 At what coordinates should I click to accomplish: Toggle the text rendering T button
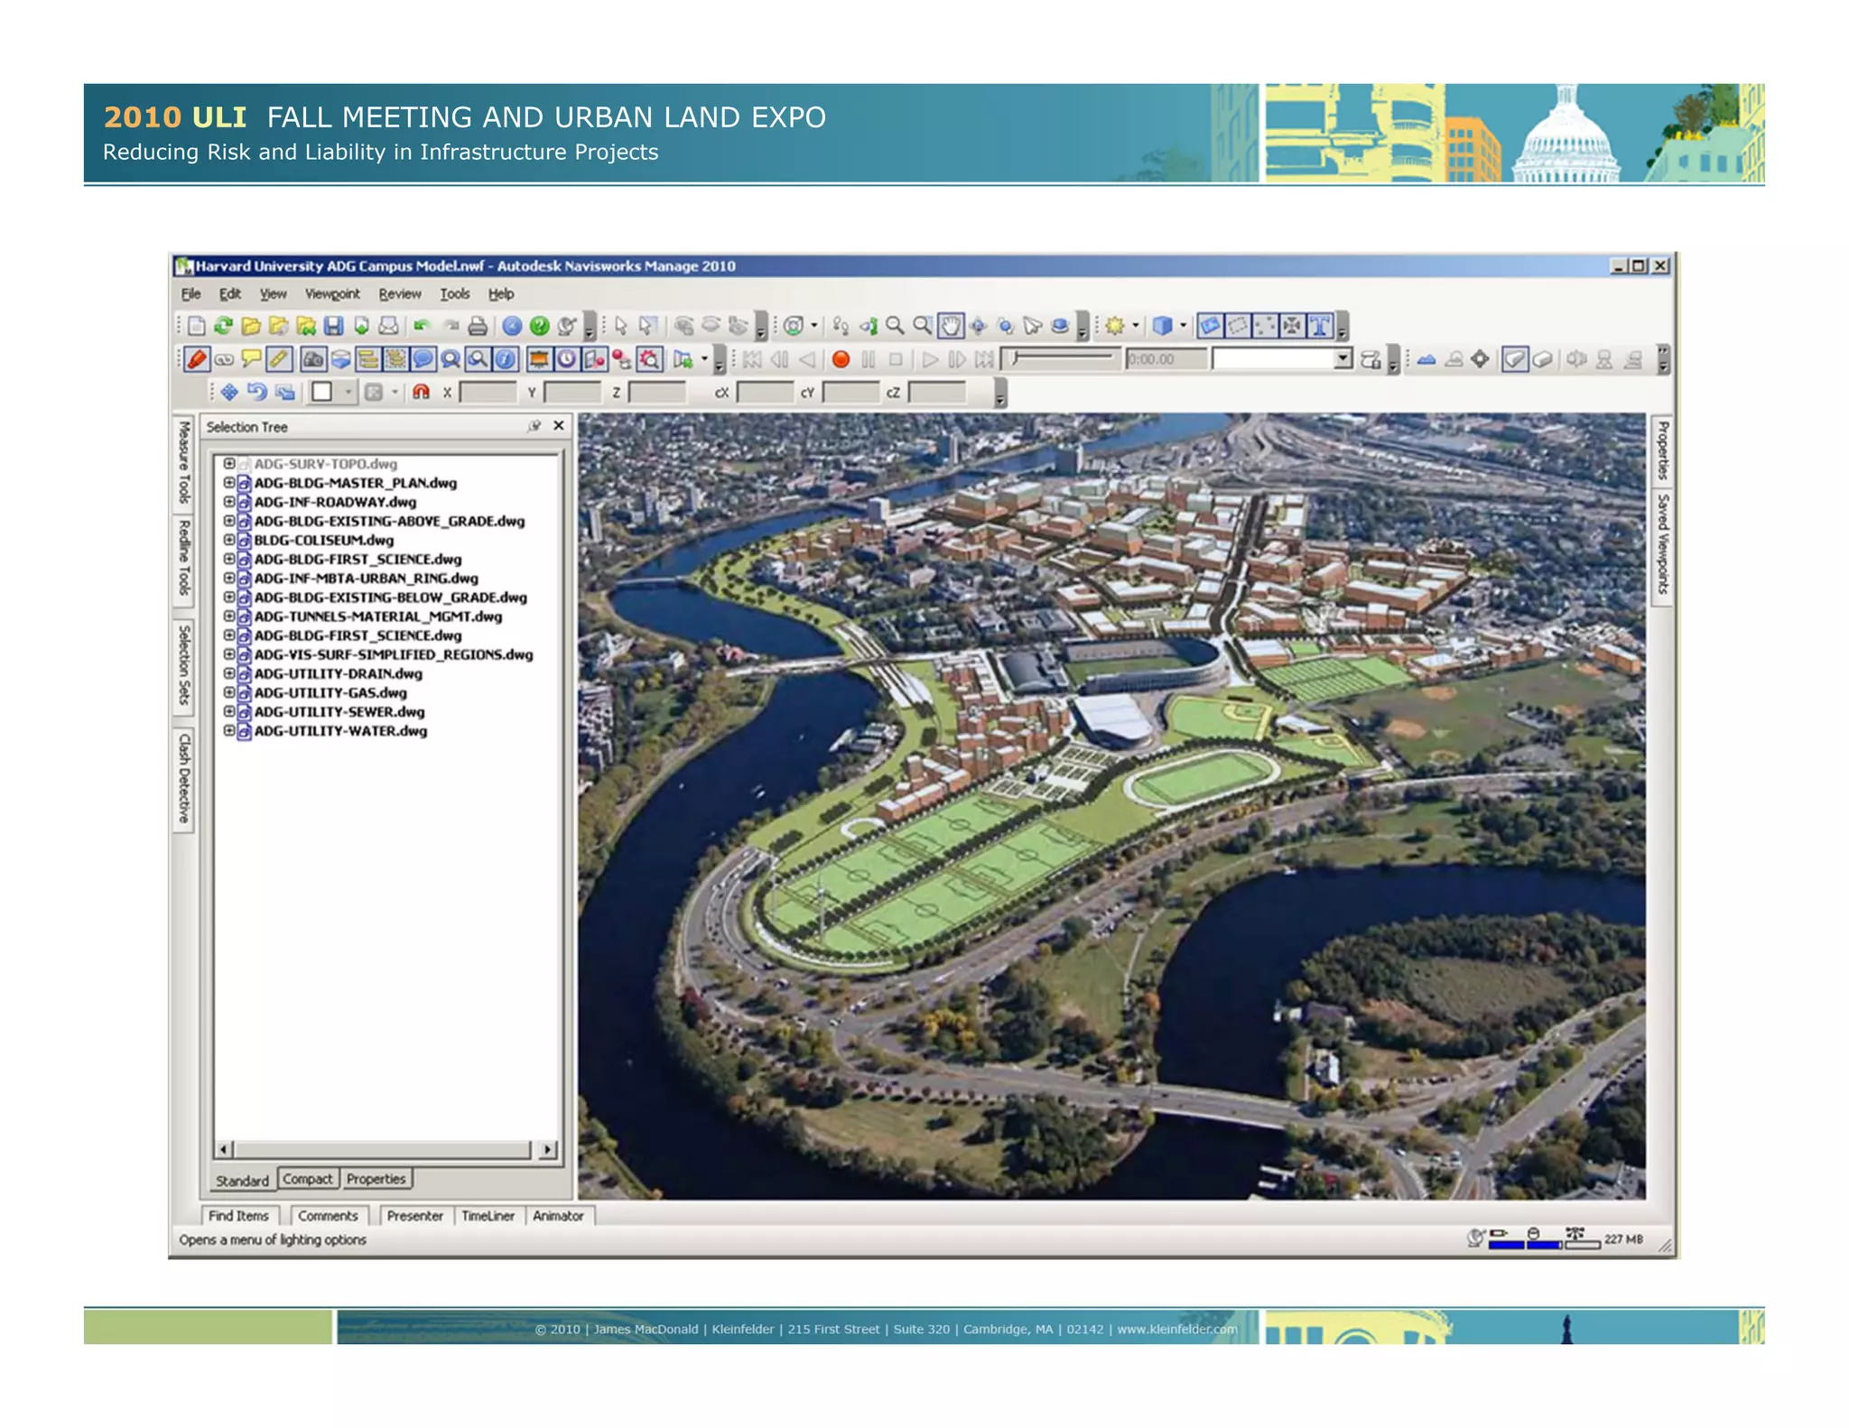pos(1320,326)
